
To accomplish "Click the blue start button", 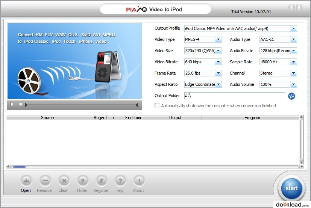I will click(x=291, y=188).
